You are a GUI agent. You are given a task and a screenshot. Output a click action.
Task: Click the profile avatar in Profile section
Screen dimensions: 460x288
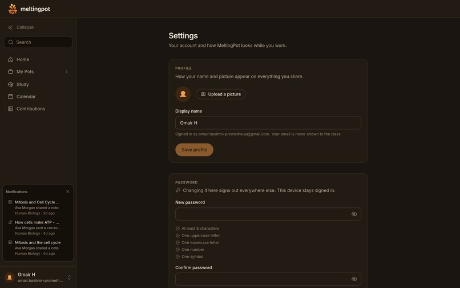[183, 94]
